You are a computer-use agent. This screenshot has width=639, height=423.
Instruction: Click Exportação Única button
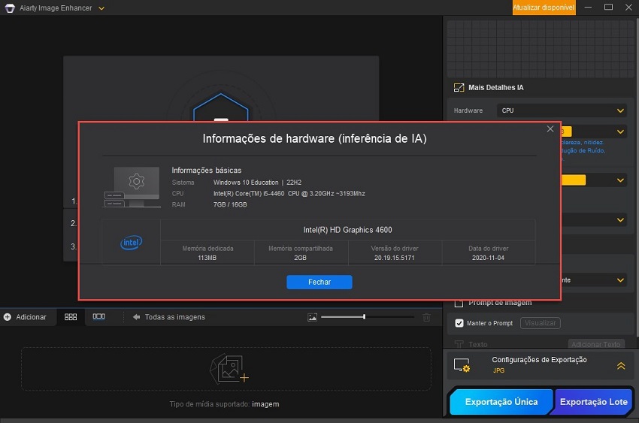coord(501,402)
